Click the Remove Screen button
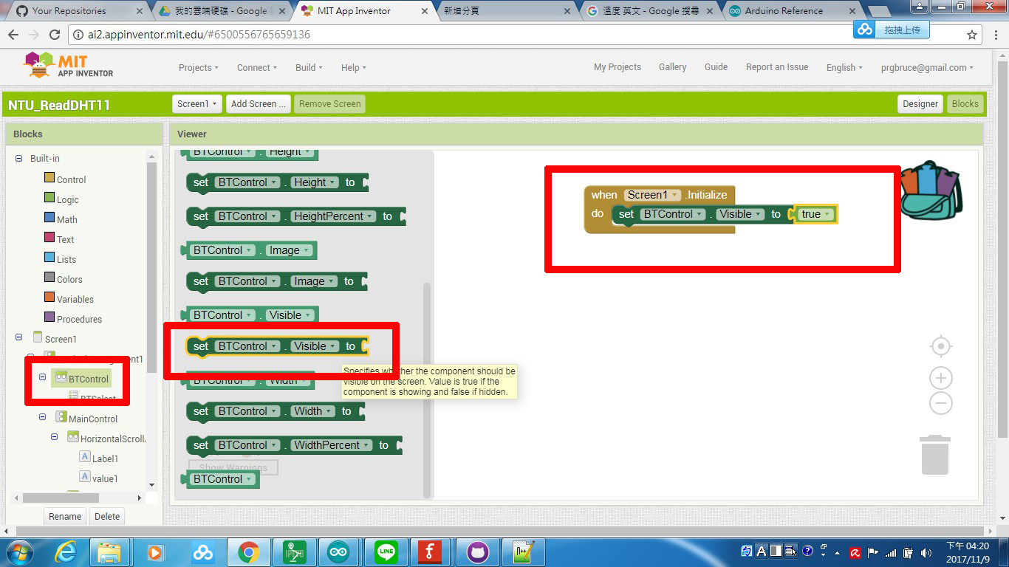Viewport: 1009px width, 567px height. 329,104
